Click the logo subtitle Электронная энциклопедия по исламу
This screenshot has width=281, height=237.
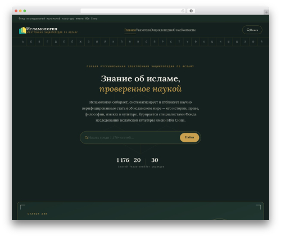52,32
